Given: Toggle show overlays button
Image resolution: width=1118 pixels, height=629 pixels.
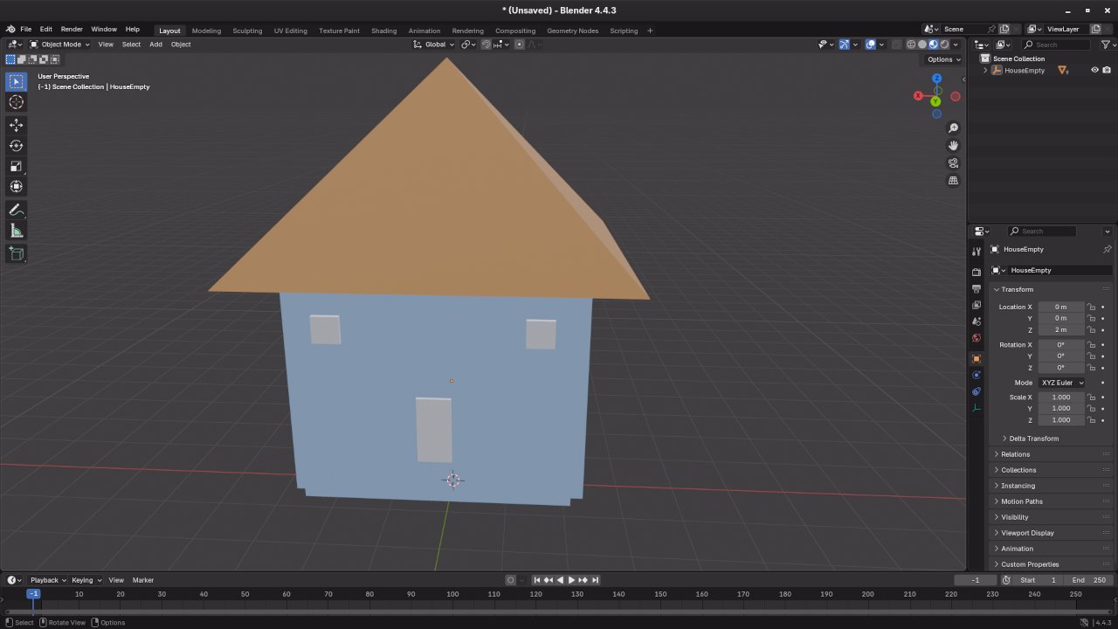Looking at the screenshot, I should click(x=871, y=45).
